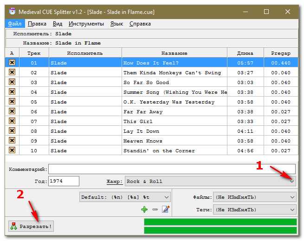Uncheck track 05 O.K. Yesterday checkbox

click(12, 101)
